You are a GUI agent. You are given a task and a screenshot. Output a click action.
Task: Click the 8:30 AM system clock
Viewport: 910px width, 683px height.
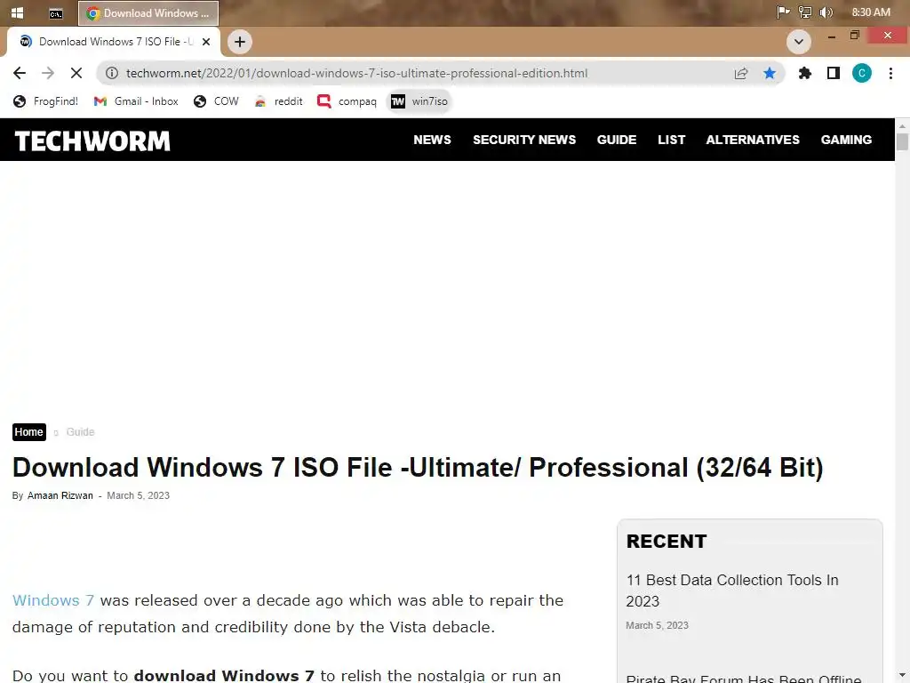coord(871,12)
